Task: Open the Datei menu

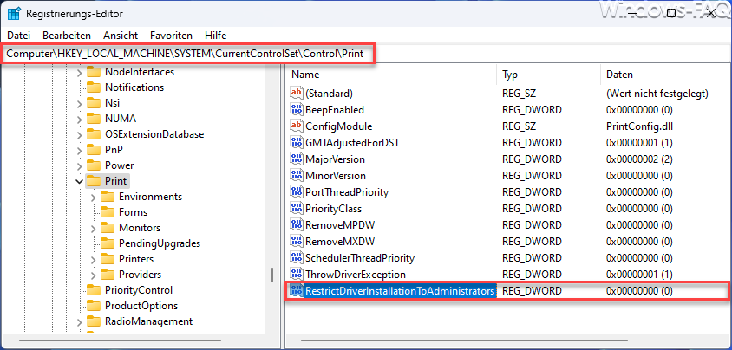Action: pyautogui.click(x=19, y=36)
